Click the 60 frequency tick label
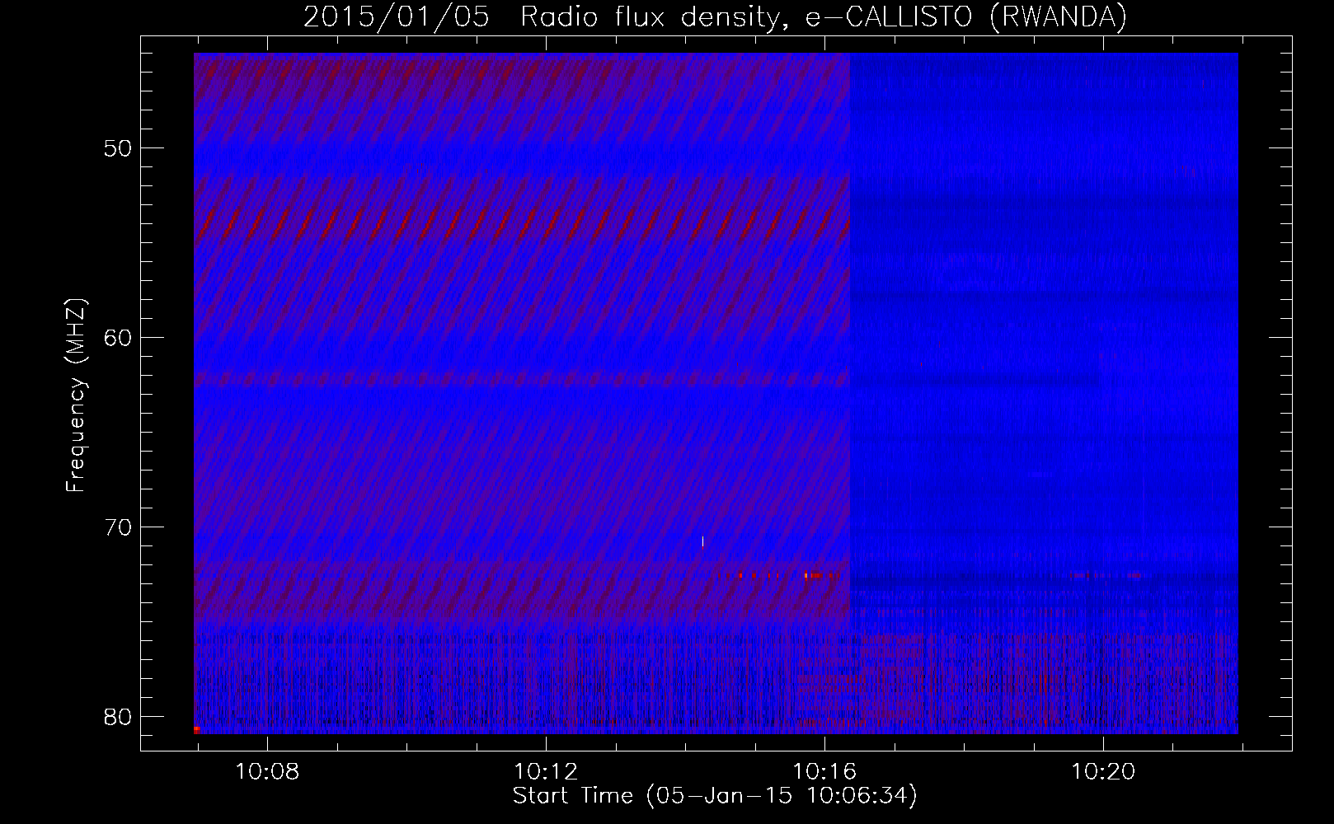 [118, 338]
